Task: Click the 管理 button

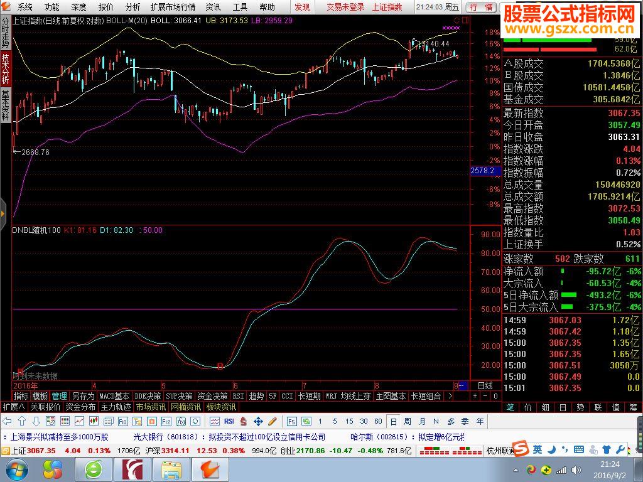Action: point(59,396)
